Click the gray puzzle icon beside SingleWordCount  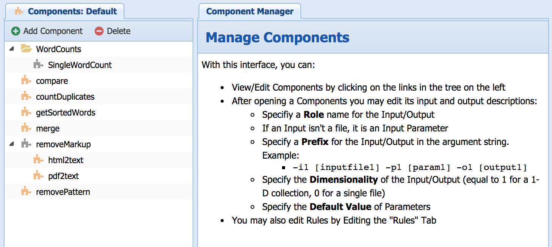pyautogui.click(x=38, y=65)
